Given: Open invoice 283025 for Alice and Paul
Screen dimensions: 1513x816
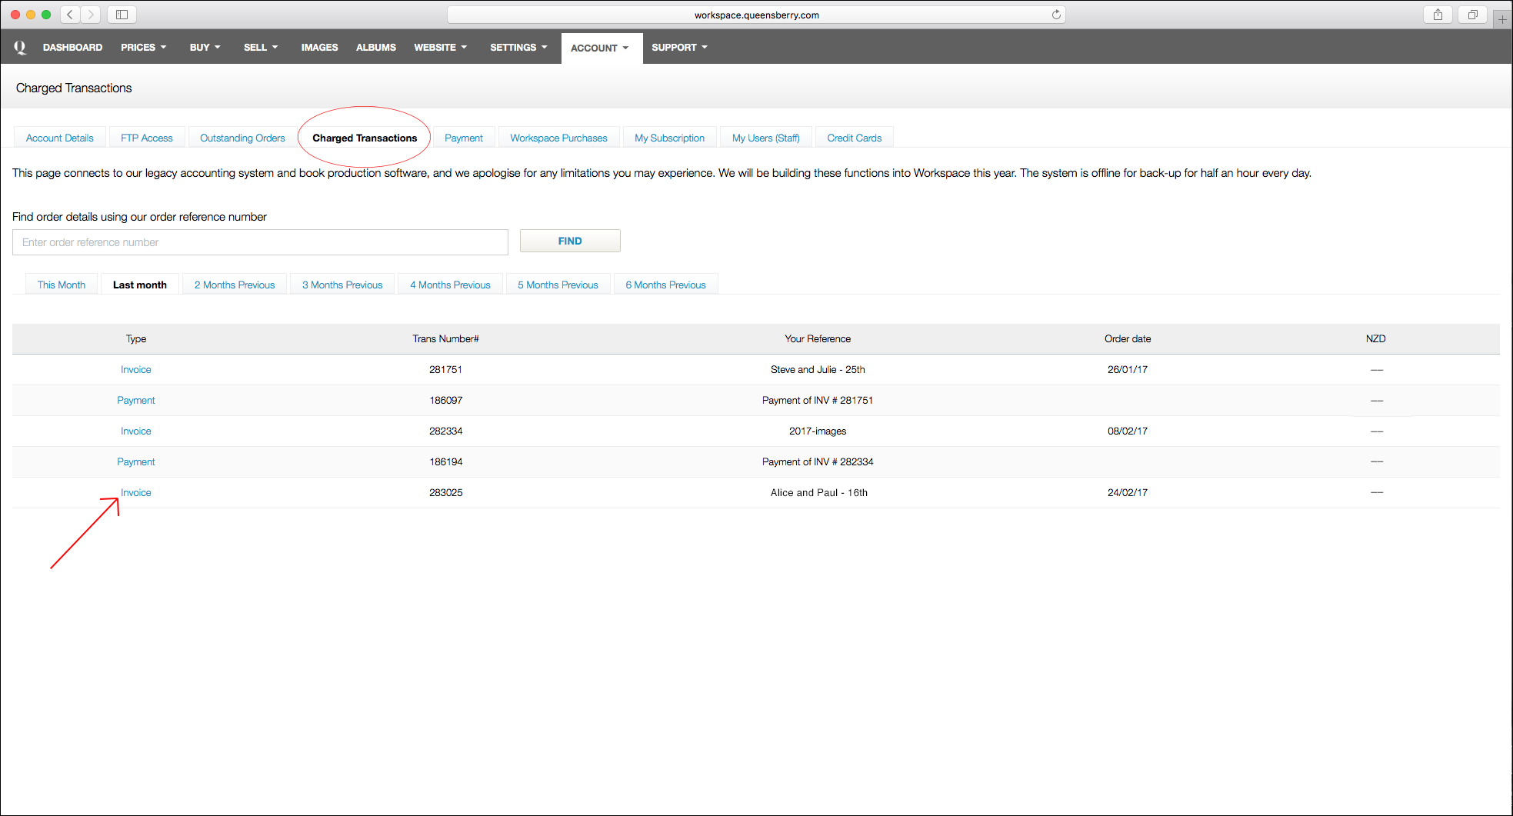Looking at the screenshot, I should (x=135, y=493).
